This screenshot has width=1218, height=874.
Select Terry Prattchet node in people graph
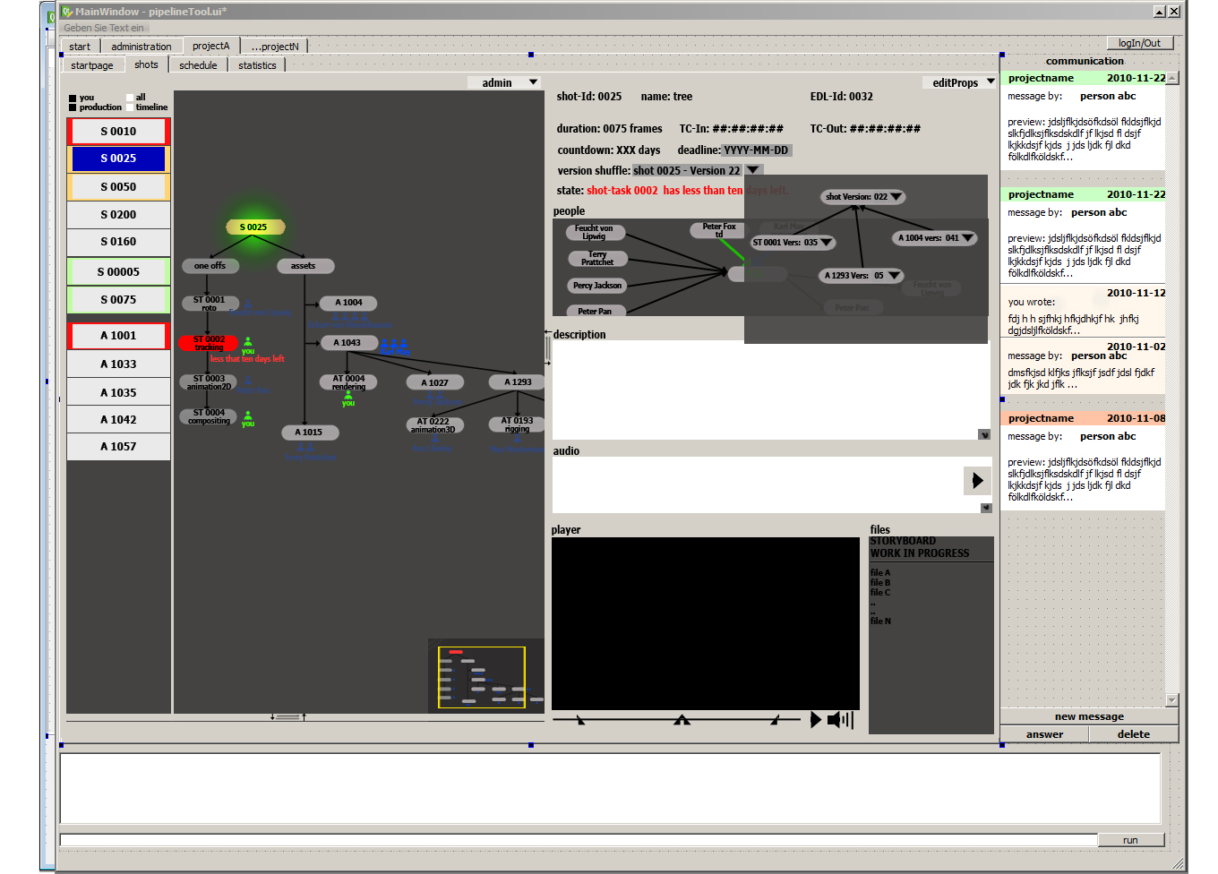tap(597, 259)
